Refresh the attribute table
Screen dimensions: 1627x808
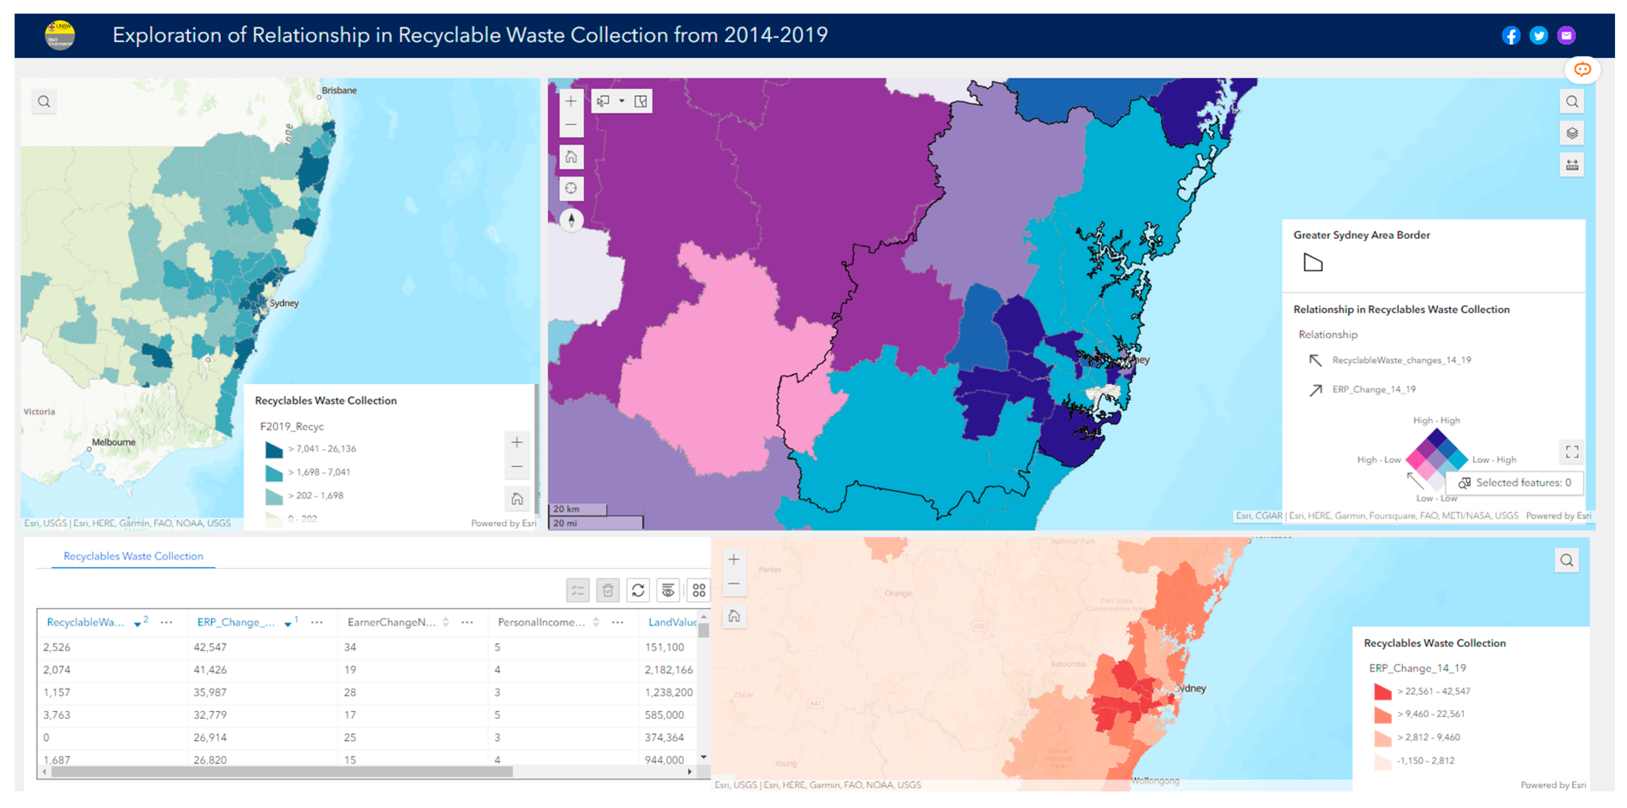pos(638,590)
